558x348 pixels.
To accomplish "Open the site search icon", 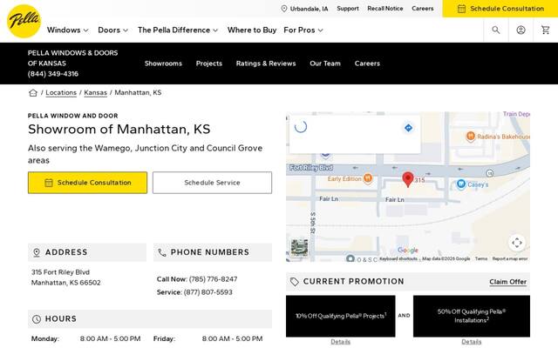I will pyautogui.click(x=496, y=30).
